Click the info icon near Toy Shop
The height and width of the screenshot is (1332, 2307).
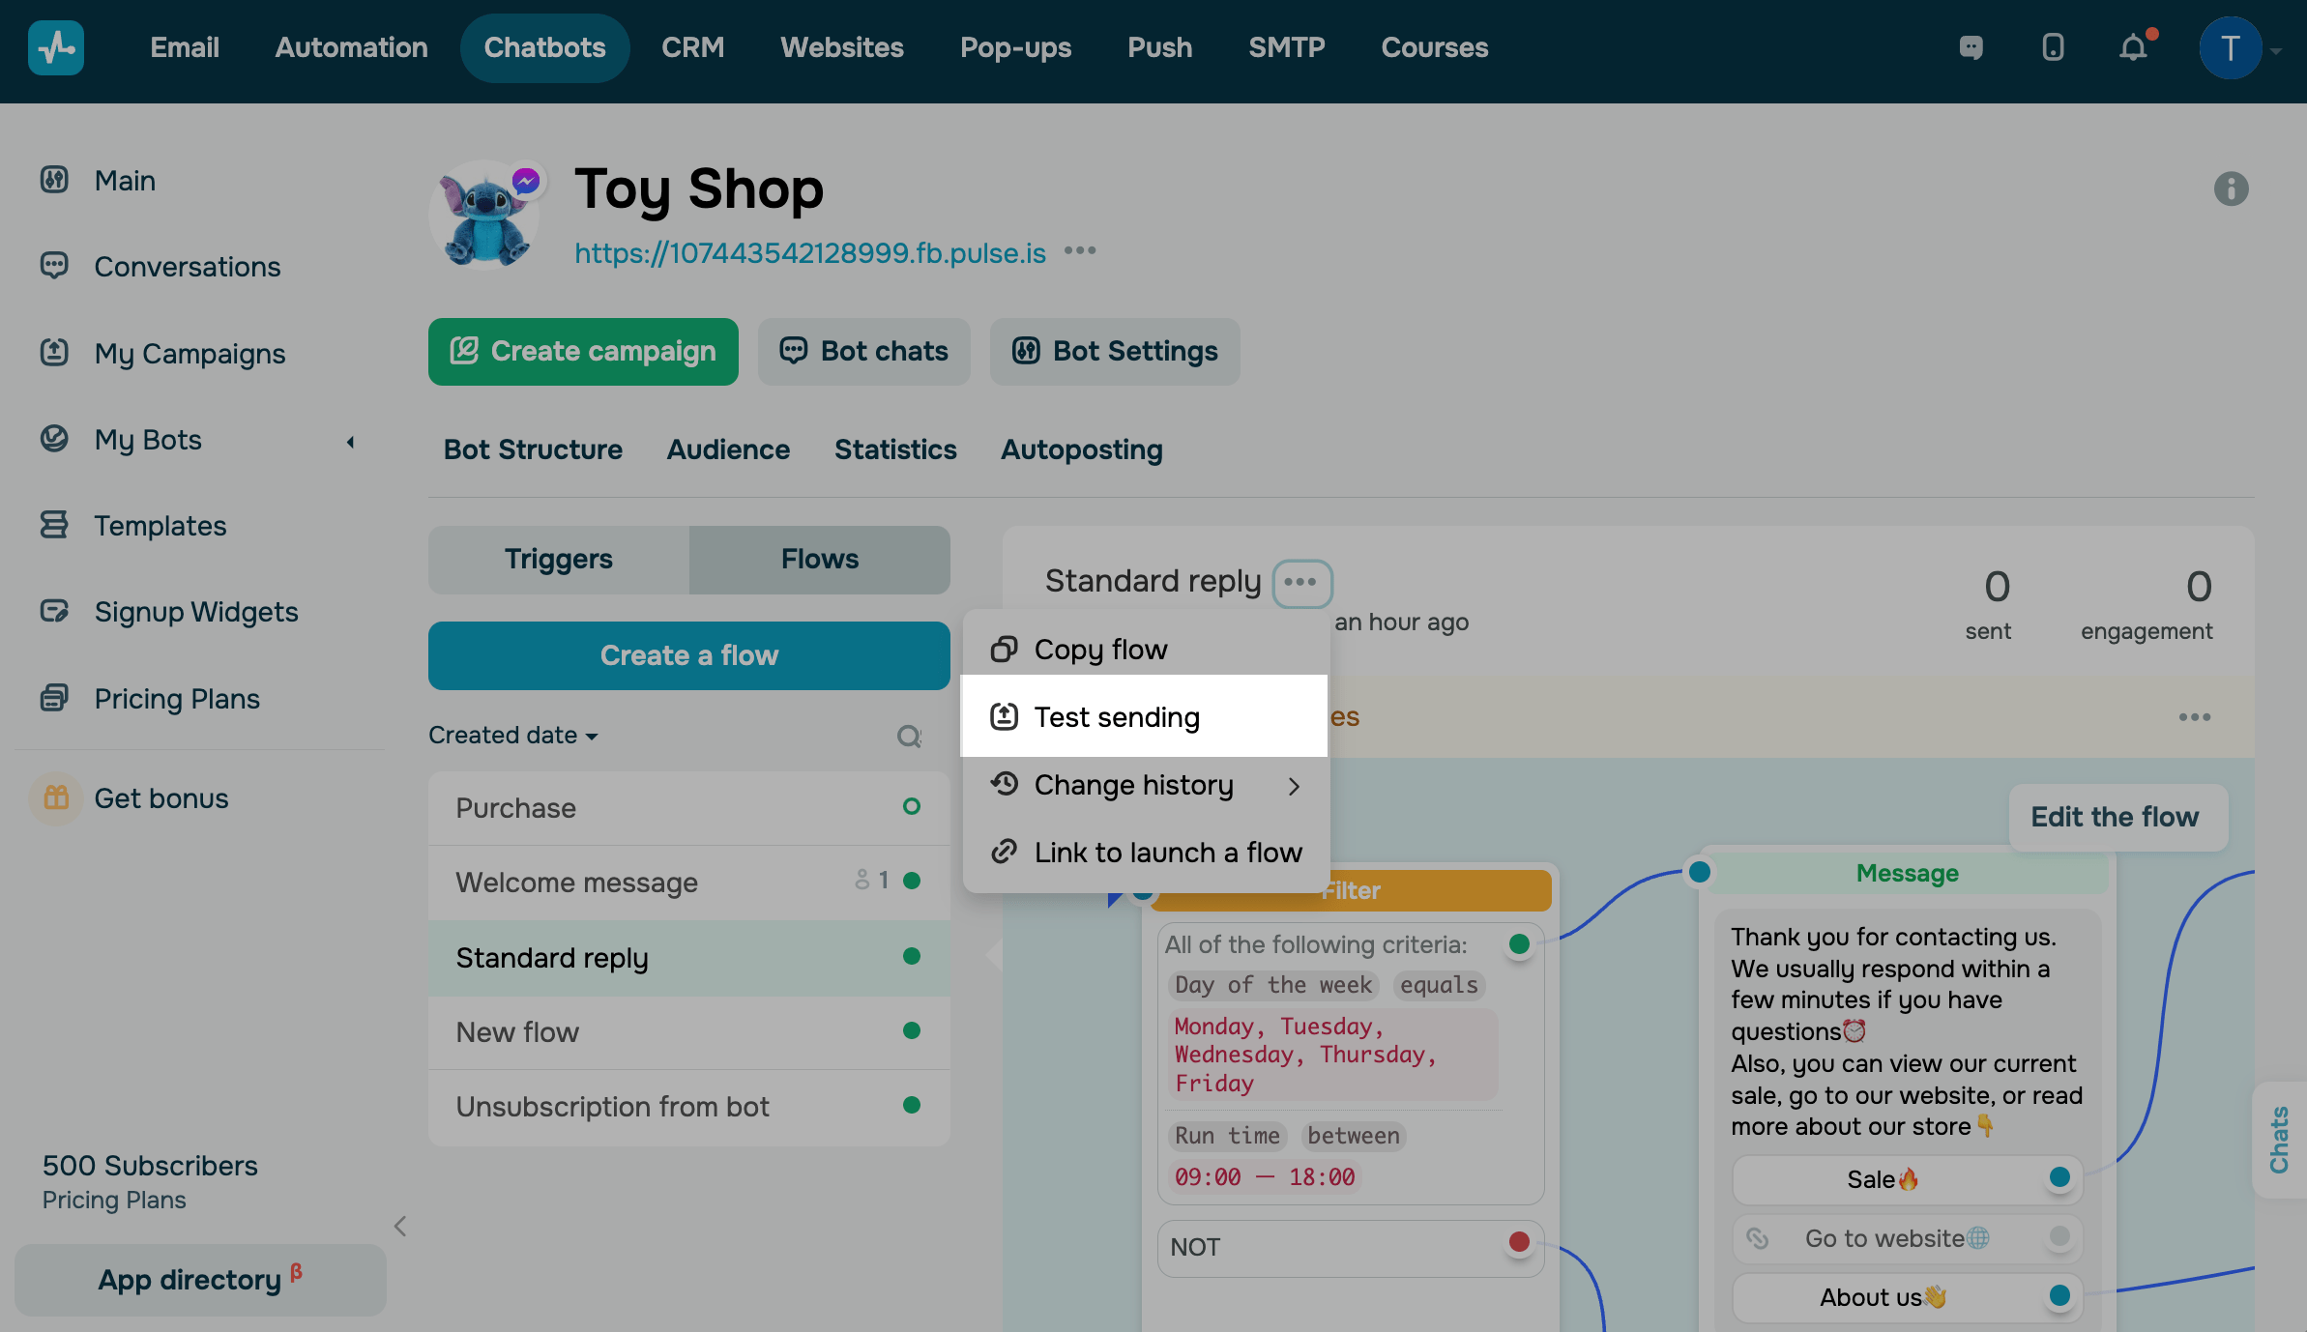tap(2231, 188)
